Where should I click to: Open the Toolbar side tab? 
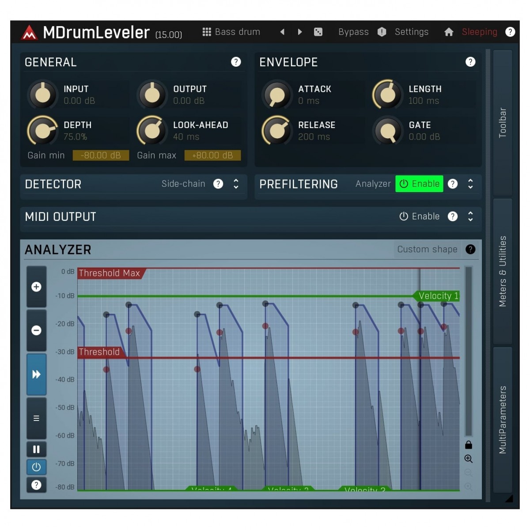coord(503,123)
